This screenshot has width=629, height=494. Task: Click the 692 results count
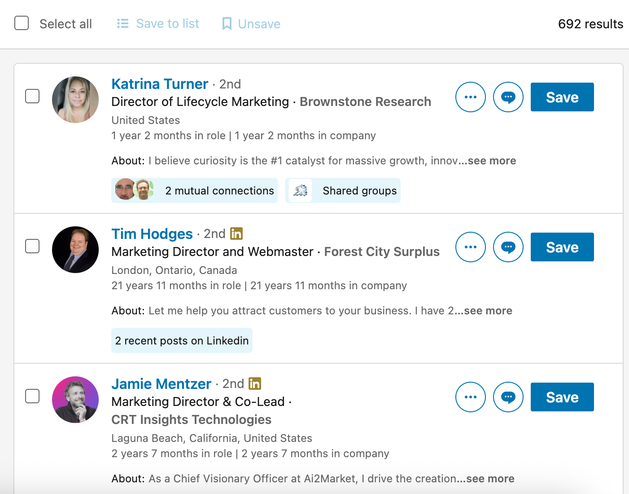click(x=590, y=24)
